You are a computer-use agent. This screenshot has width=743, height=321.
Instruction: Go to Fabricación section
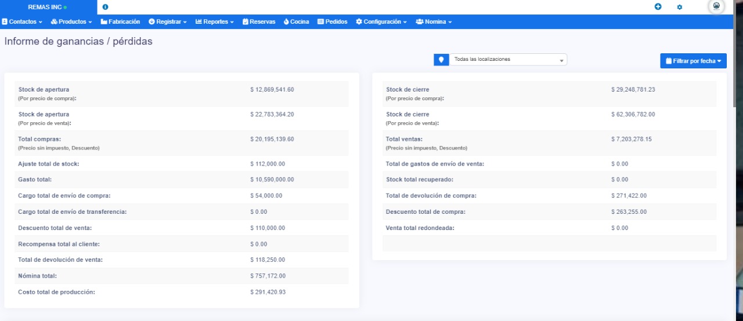click(x=120, y=21)
